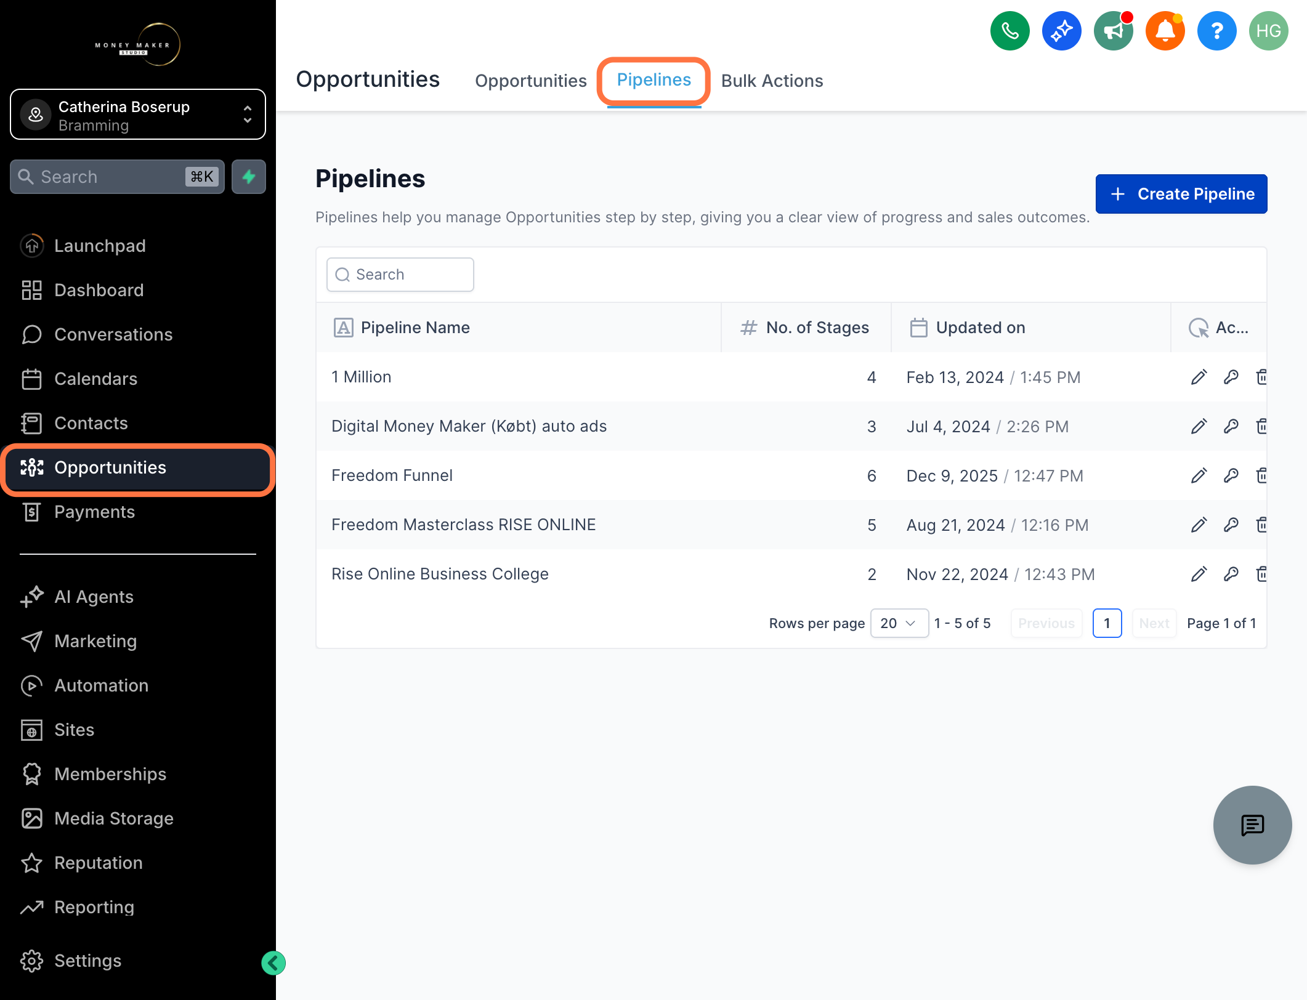This screenshot has width=1307, height=1000.
Task: Click the Create Pipeline button
Action: [1181, 194]
